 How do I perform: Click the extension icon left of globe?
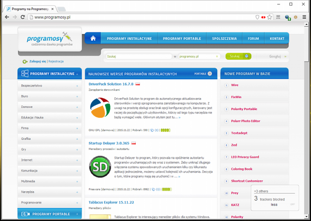[x=278, y=17]
